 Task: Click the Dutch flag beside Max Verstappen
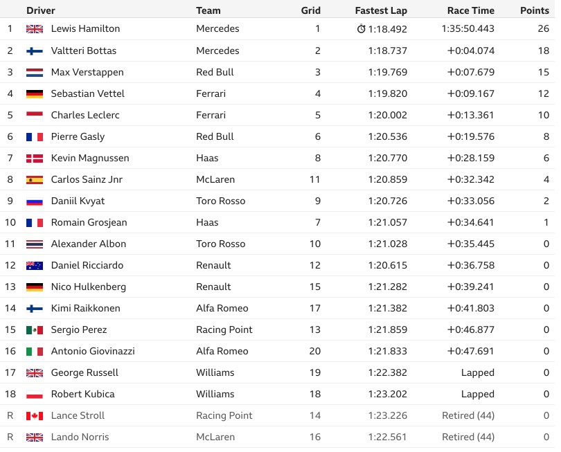pos(35,73)
